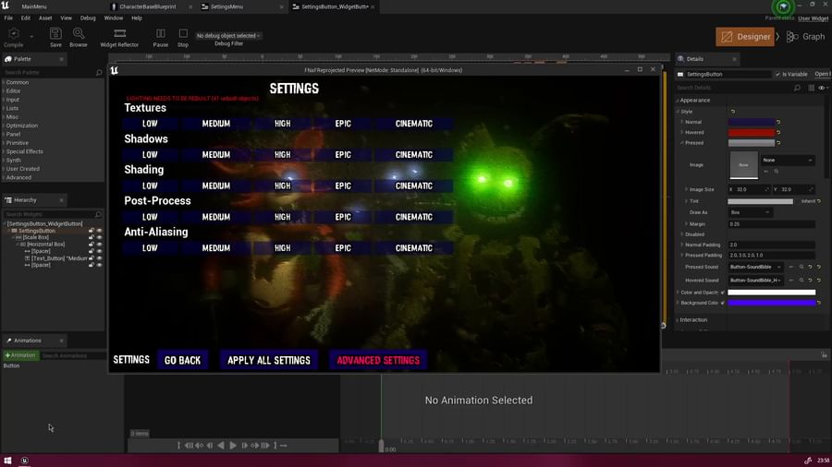This screenshot has width=832, height=467.
Task: Click the Palette search magnifier icon
Action: click(99, 73)
